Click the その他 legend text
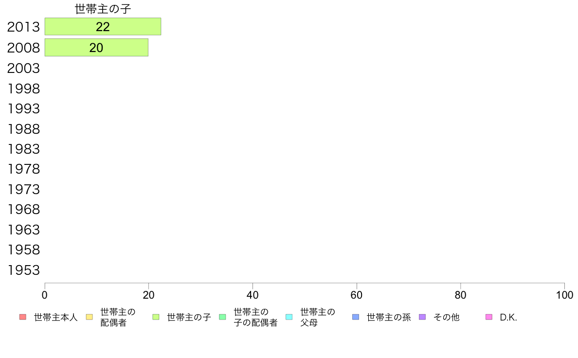This screenshot has width=578, height=358. click(x=447, y=317)
